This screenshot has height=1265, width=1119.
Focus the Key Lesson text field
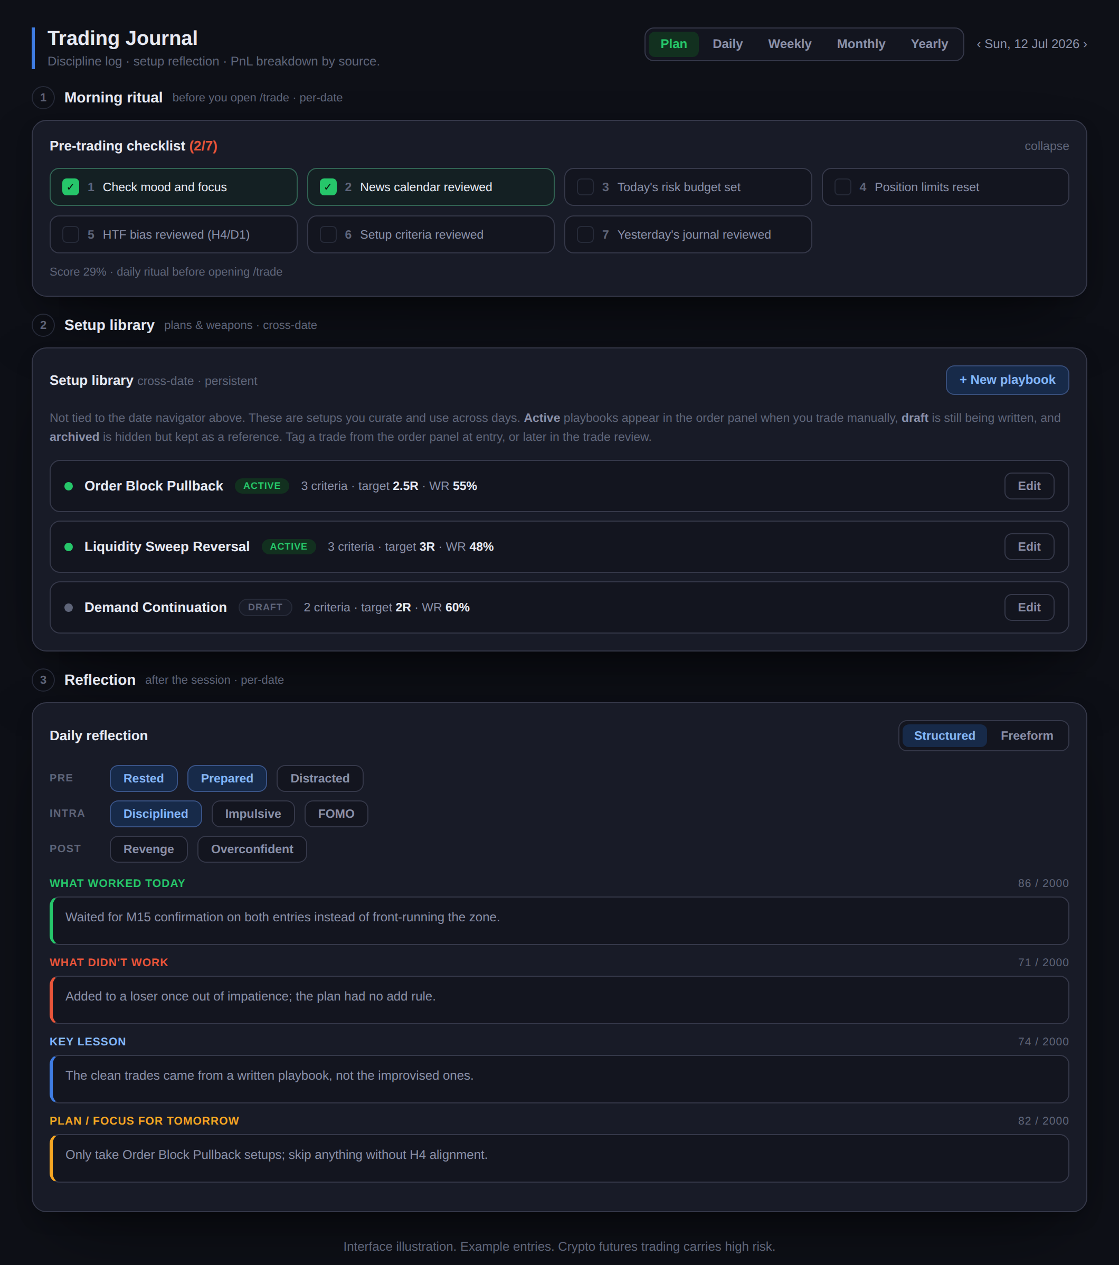click(x=559, y=1079)
